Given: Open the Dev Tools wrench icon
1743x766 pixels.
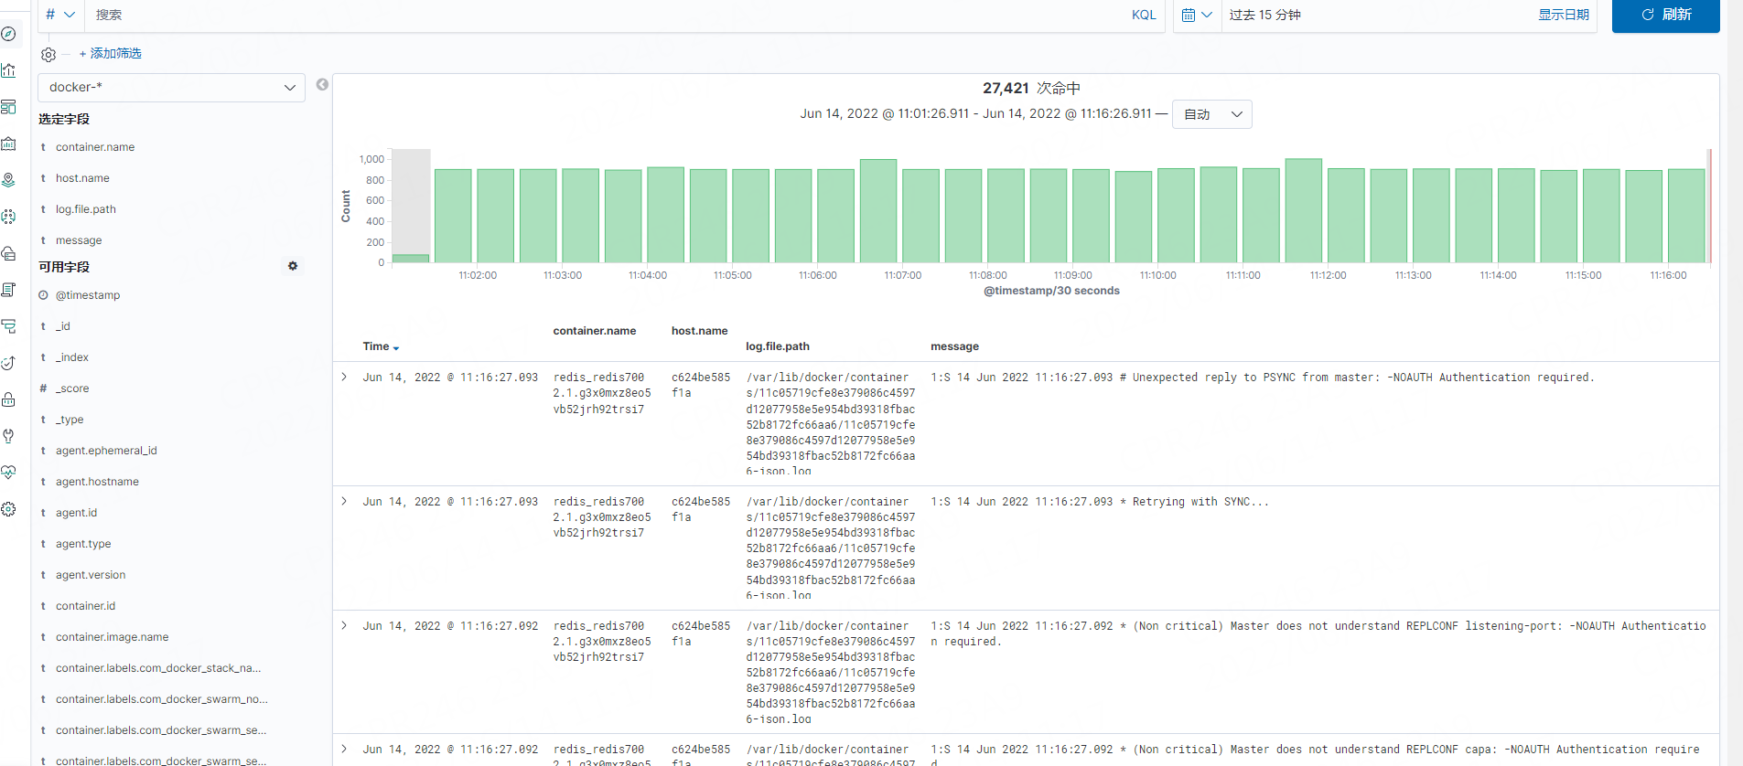Looking at the screenshot, I should coord(8,436).
